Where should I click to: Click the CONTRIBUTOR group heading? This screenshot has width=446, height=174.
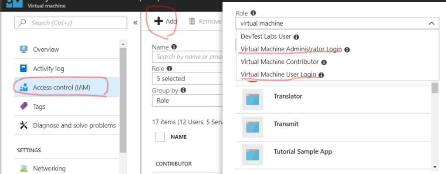[173, 164]
